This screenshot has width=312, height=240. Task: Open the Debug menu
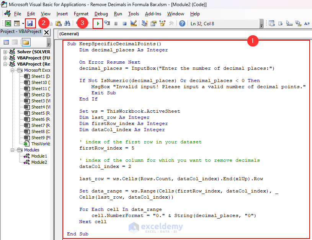click(x=101, y=14)
